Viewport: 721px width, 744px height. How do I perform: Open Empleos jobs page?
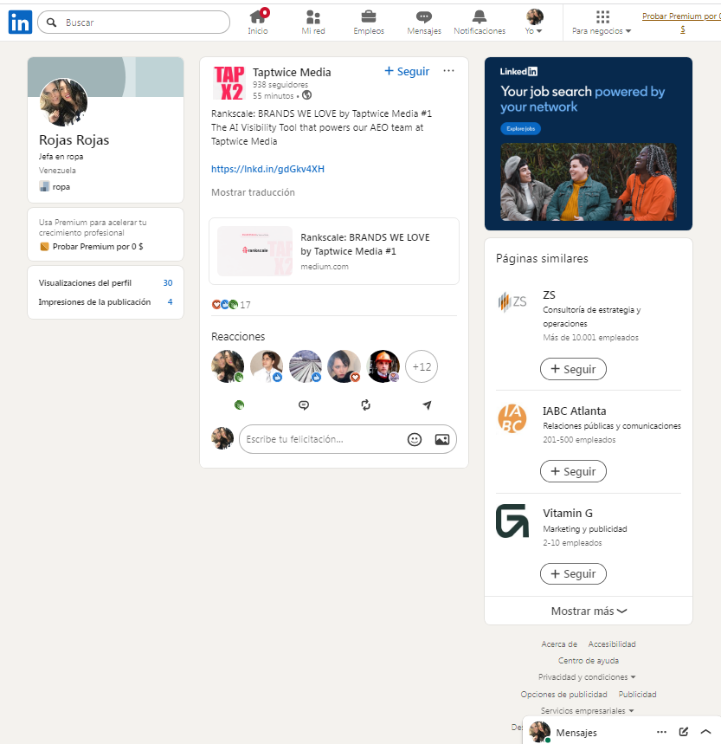coord(369,23)
